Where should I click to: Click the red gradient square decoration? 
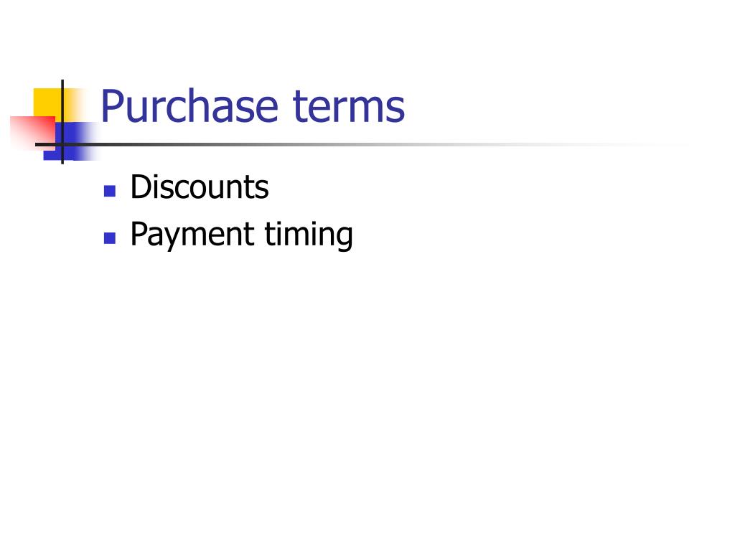coord(32,133)
